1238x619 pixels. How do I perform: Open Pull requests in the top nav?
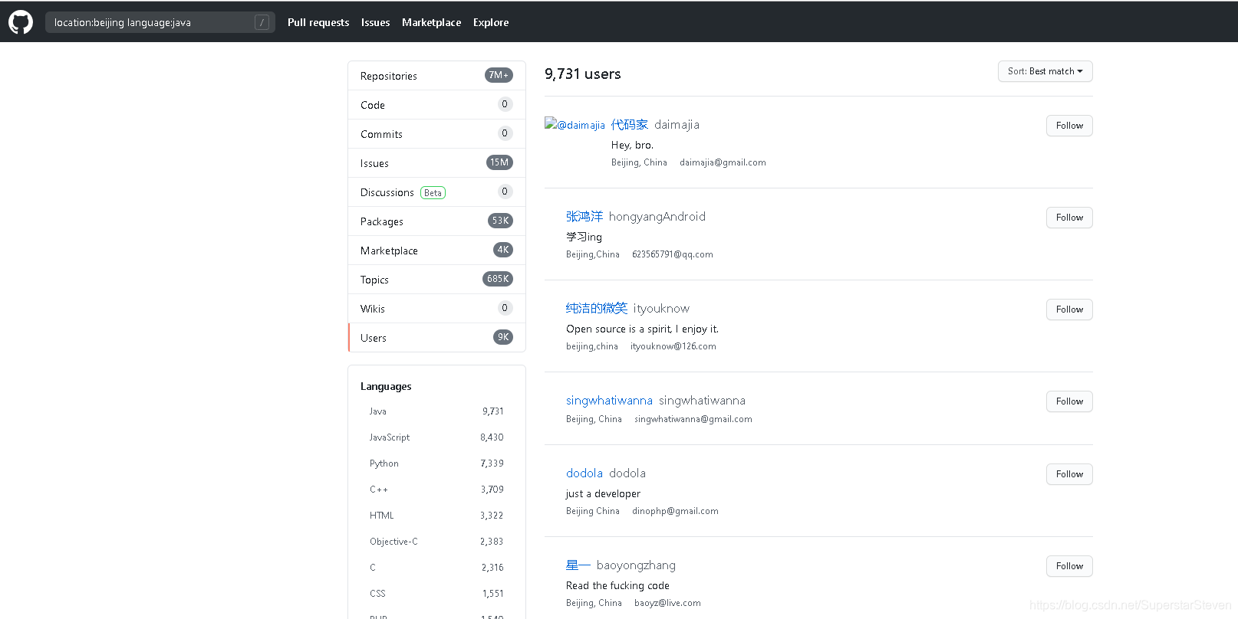(318, 22)
